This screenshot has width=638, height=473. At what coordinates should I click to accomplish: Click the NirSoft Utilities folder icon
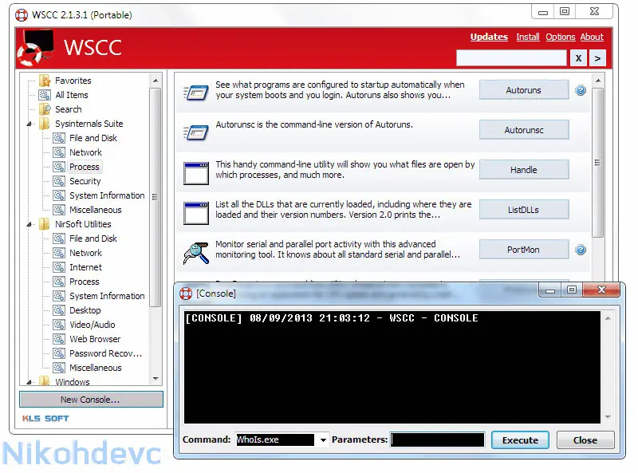click(45, 224)
